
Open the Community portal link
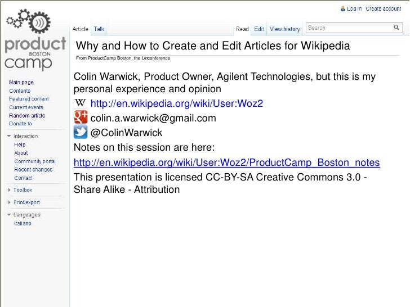click(35, 161)
